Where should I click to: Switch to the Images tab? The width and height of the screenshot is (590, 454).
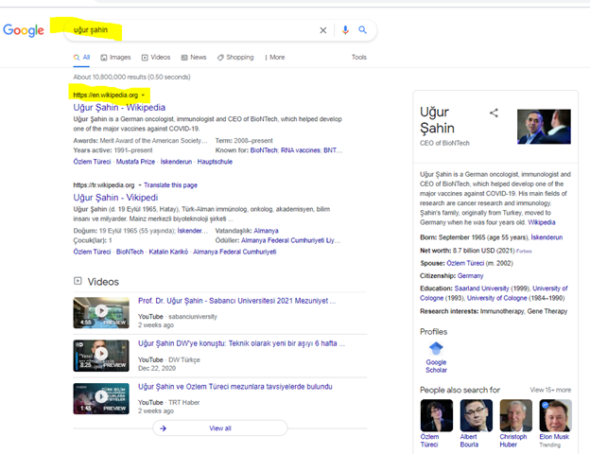point(115,57)
